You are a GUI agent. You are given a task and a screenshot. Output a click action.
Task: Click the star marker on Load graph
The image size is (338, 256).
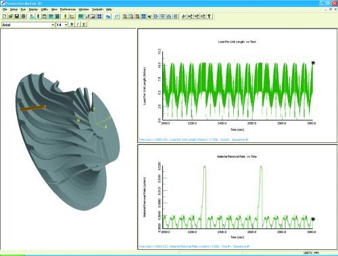(x=313, y=63)
